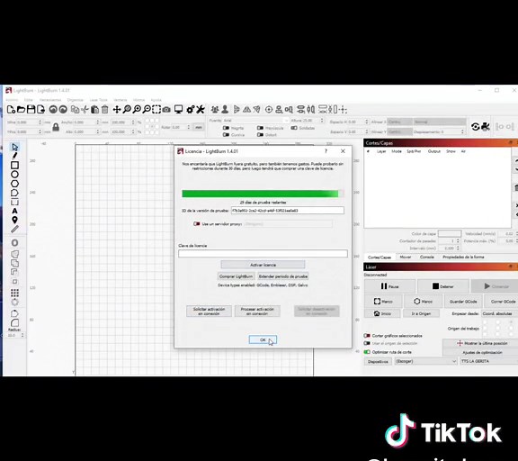Click the Open folder toolbar icon

[21, 110]
